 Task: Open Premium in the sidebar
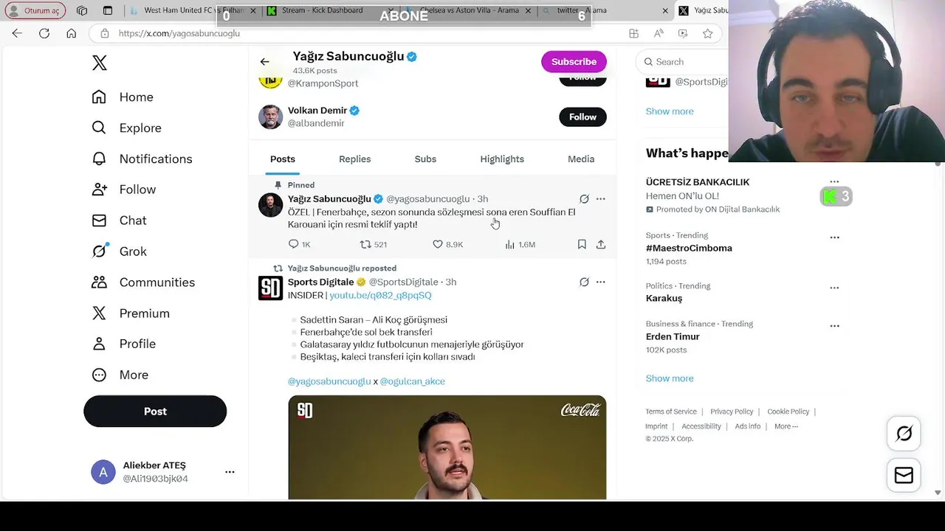point(131,313)
